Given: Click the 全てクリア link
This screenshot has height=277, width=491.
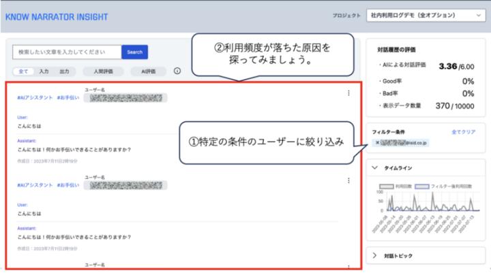Looking at the screenshot, I should click(464, 131).
